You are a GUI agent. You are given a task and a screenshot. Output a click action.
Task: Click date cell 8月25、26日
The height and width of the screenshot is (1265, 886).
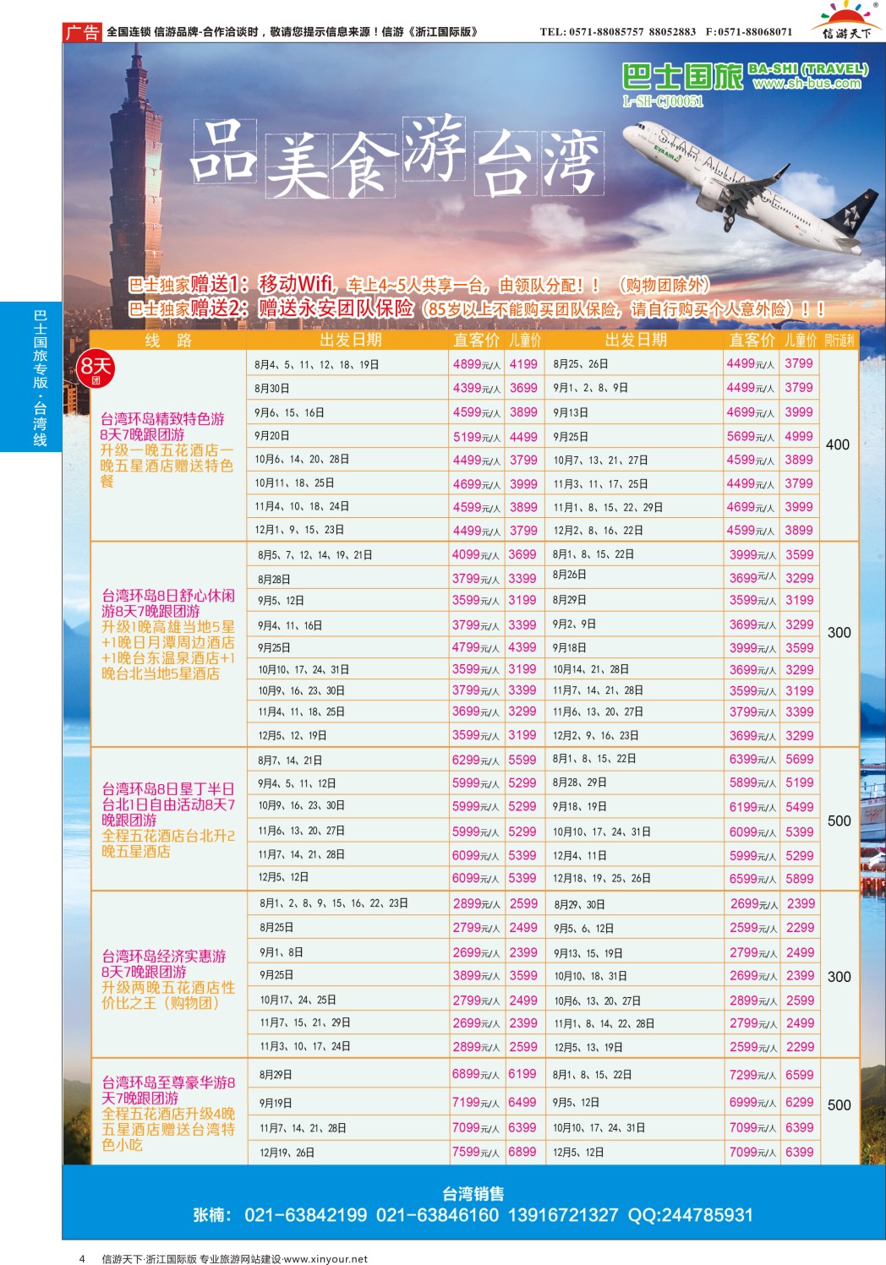point(580,364)
